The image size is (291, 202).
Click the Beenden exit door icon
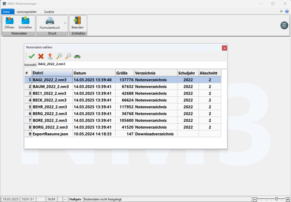pyautogui.click(x=77, y=20)
